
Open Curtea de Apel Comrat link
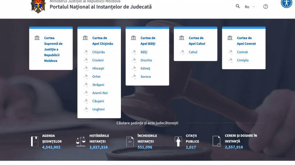pos(246,41)
